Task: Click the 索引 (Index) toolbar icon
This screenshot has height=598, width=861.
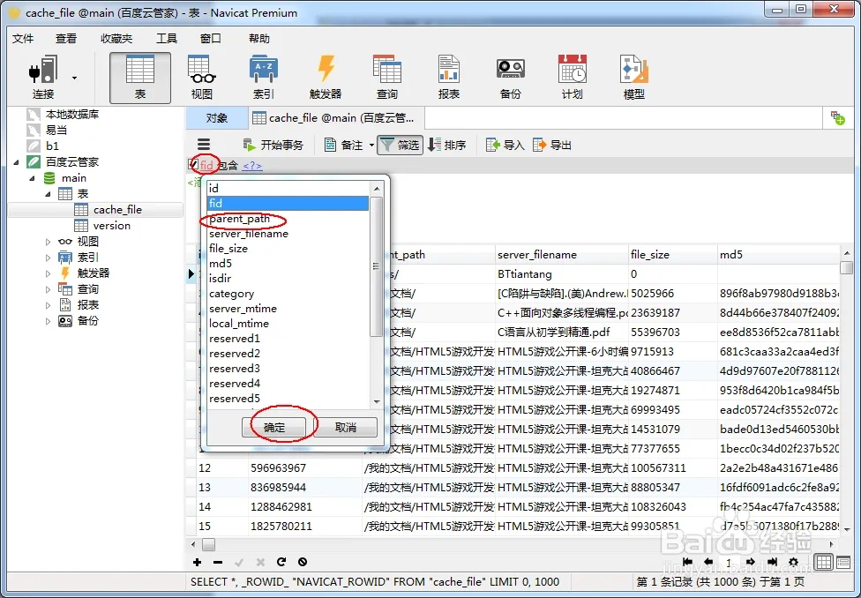Action: point(264,77)
